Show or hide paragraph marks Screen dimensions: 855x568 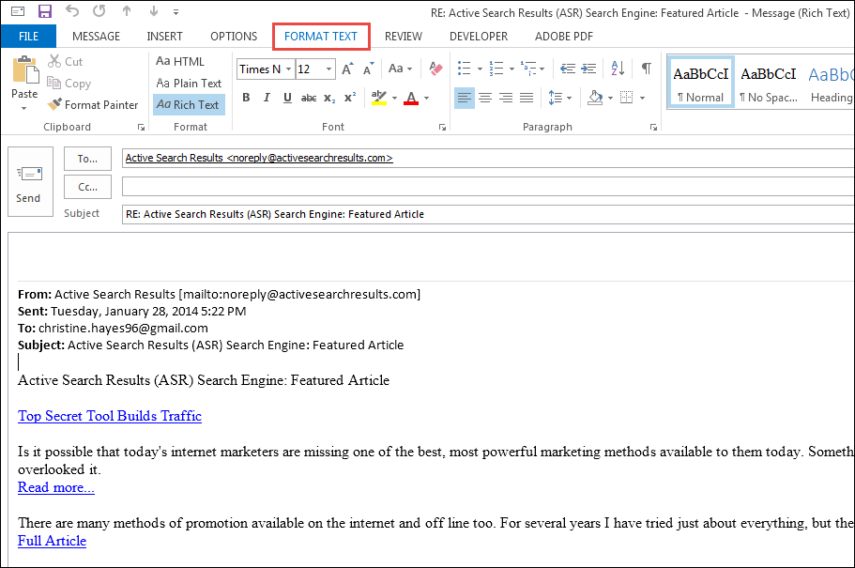tap(646, 69)
